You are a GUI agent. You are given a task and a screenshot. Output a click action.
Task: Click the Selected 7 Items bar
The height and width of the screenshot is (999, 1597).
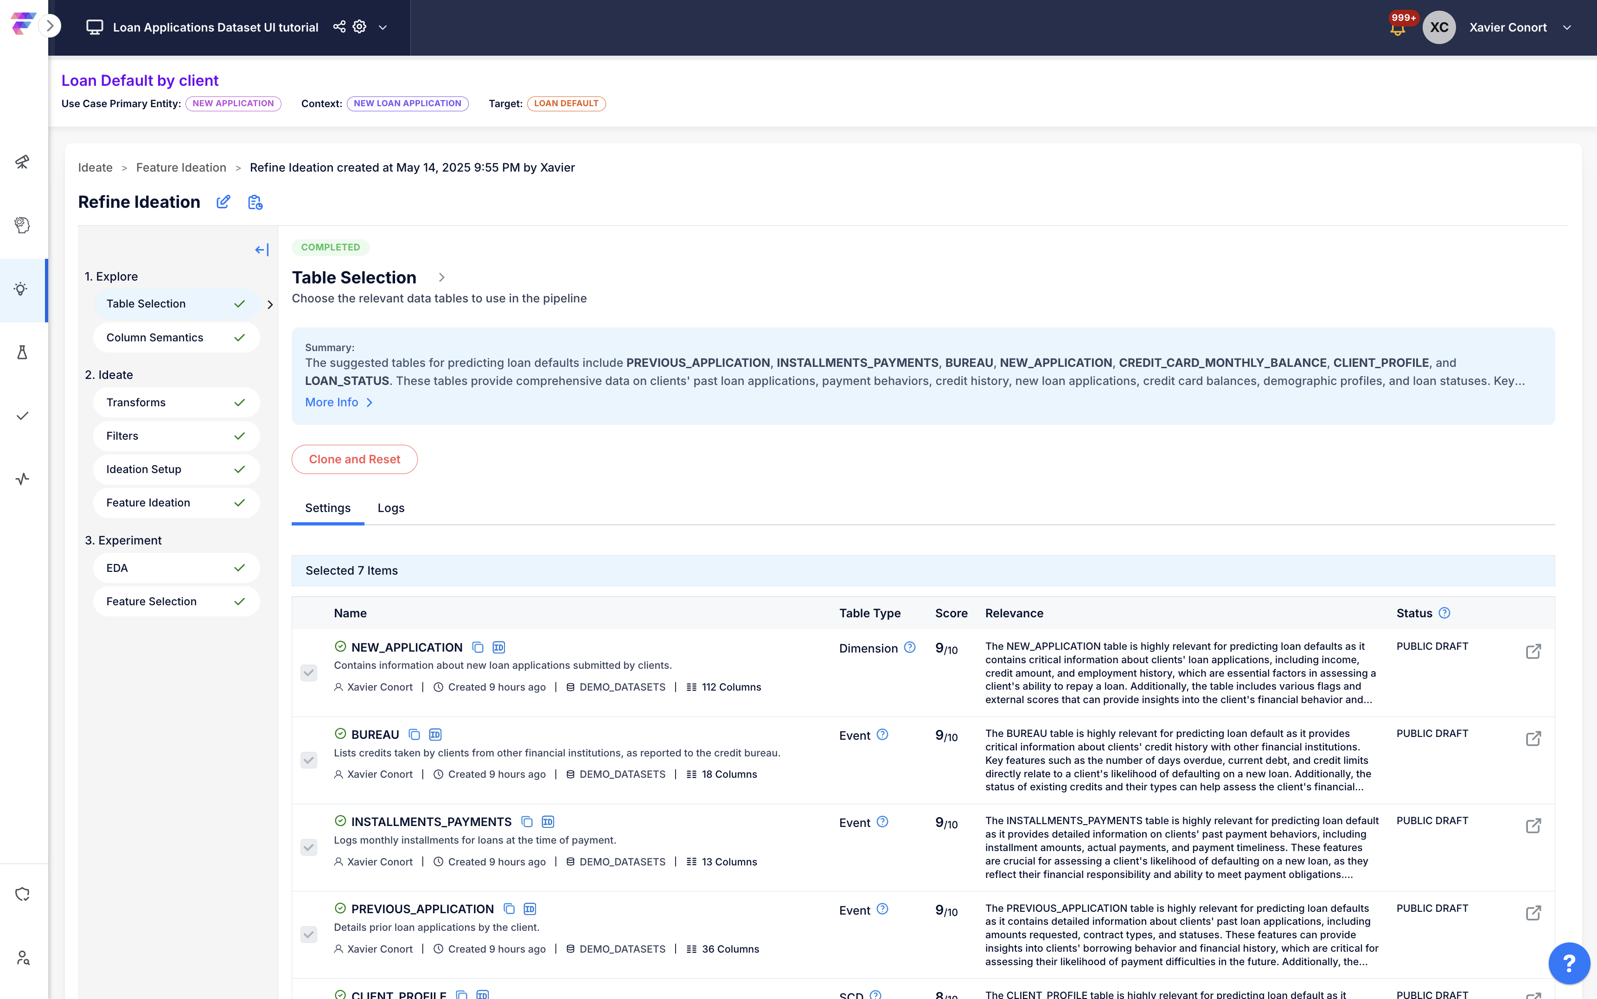coord(923,570)
